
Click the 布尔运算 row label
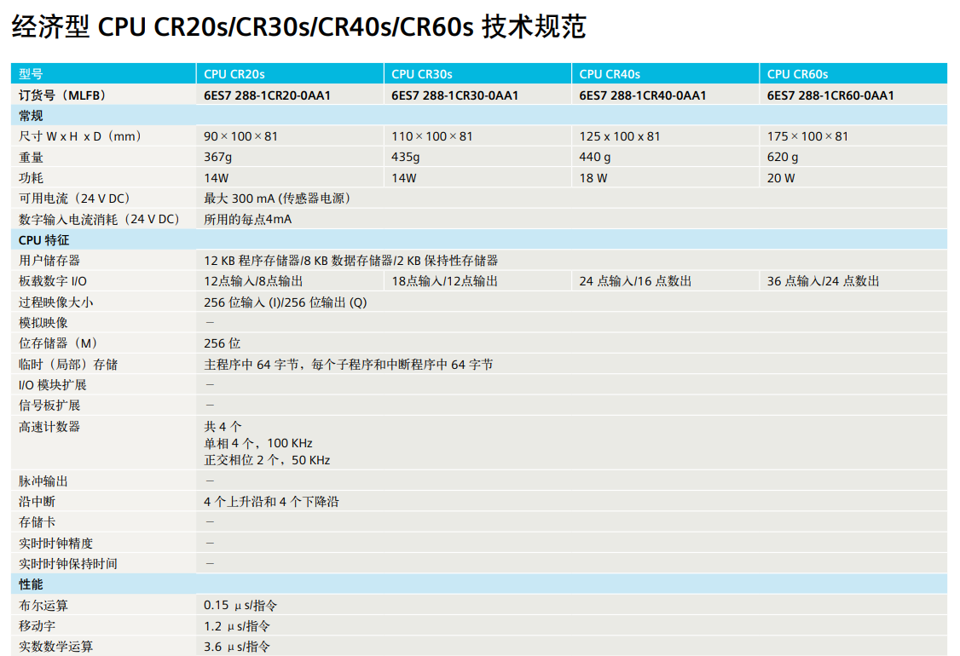click(43, 605)
